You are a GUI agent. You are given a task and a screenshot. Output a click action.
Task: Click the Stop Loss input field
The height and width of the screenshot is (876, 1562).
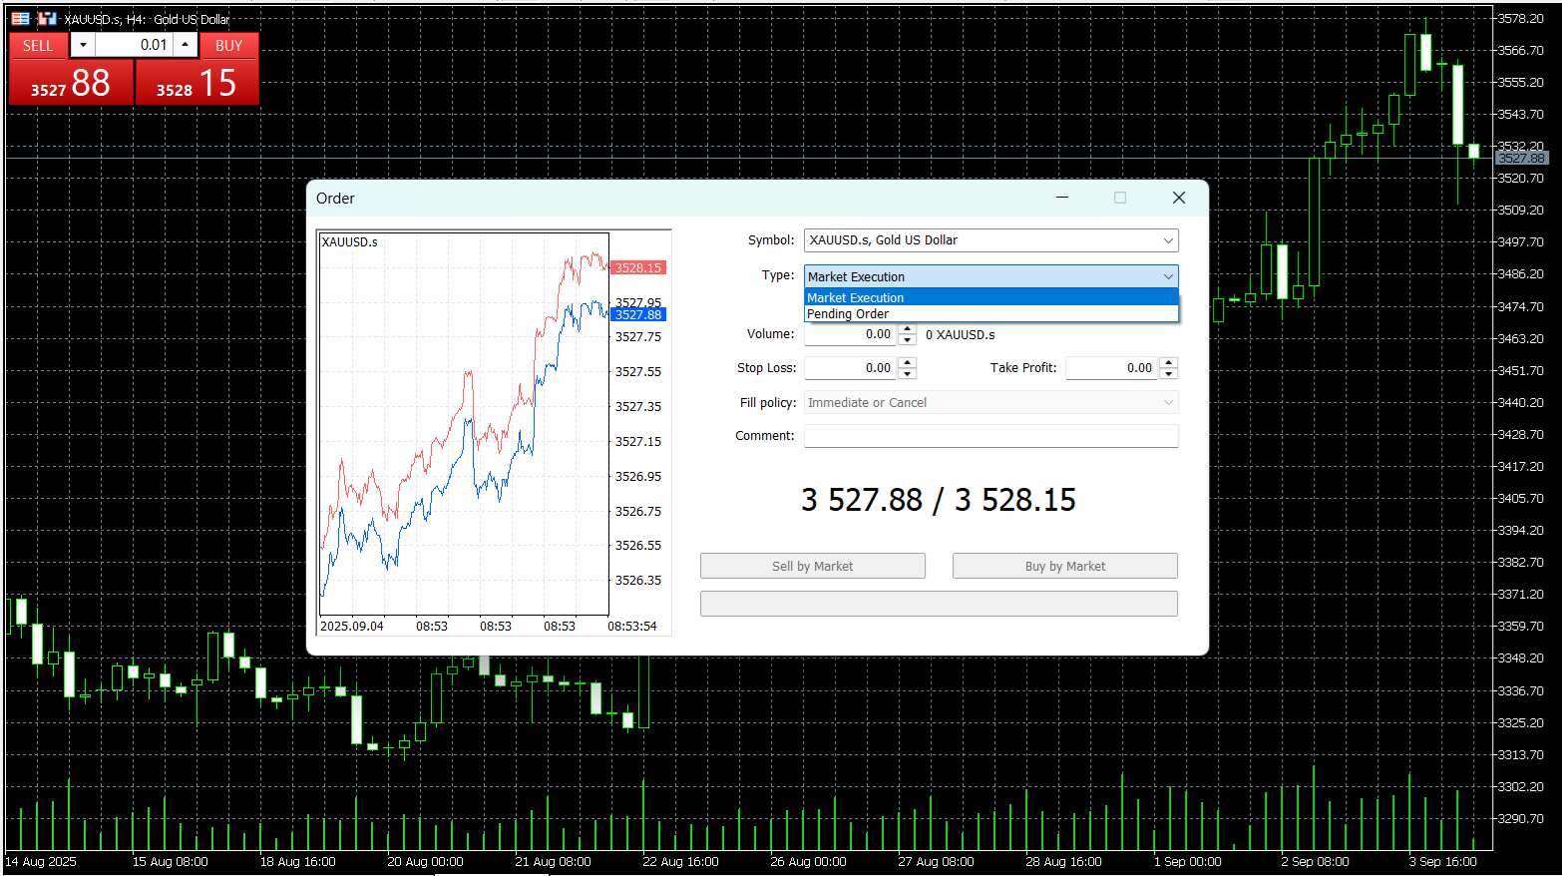point(851,368)
